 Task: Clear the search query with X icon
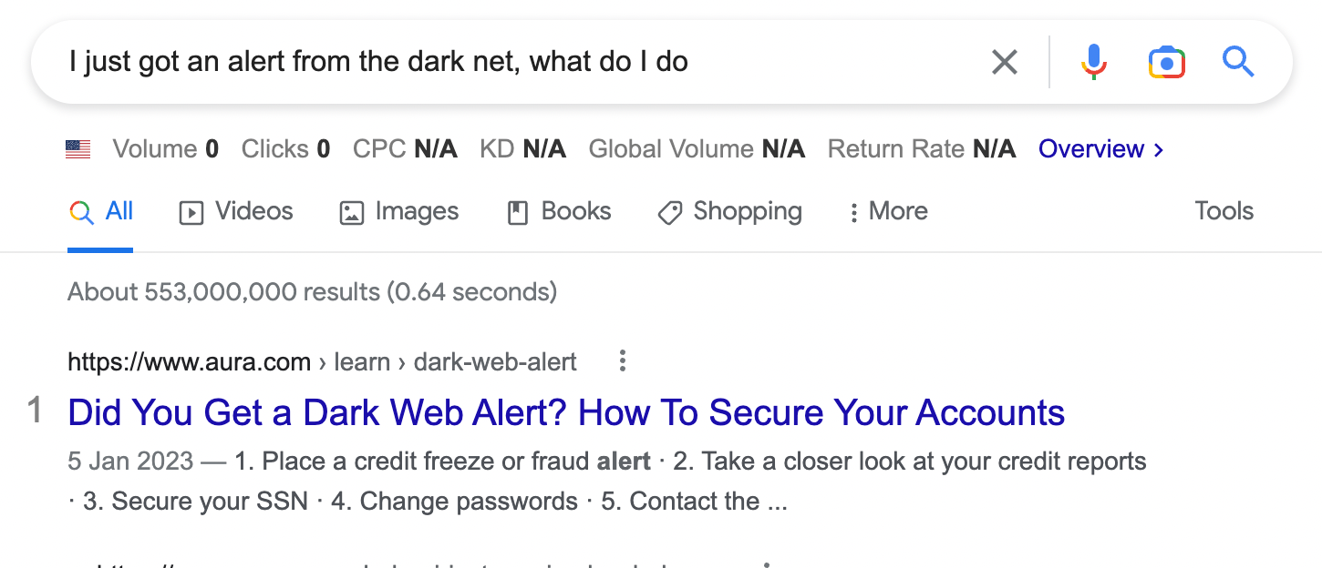[1004, 63]
